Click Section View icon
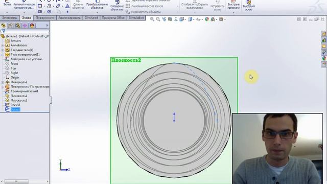 (170, 19)
